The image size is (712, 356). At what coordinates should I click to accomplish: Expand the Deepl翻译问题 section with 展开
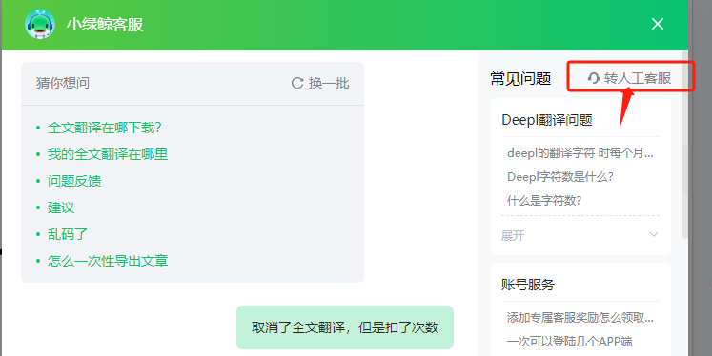coord(580,235)
